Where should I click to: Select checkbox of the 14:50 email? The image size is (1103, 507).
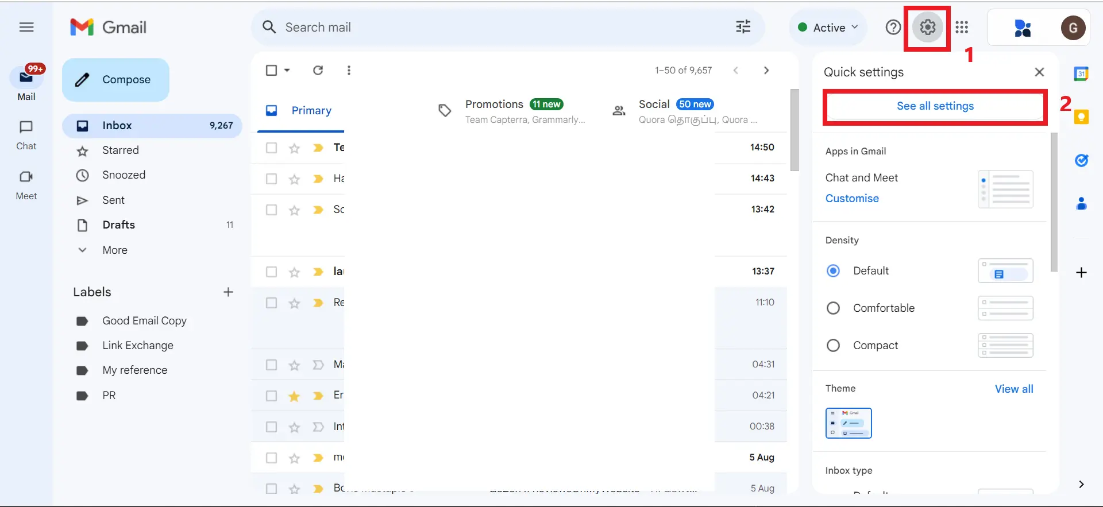click(x=271, y=148)
